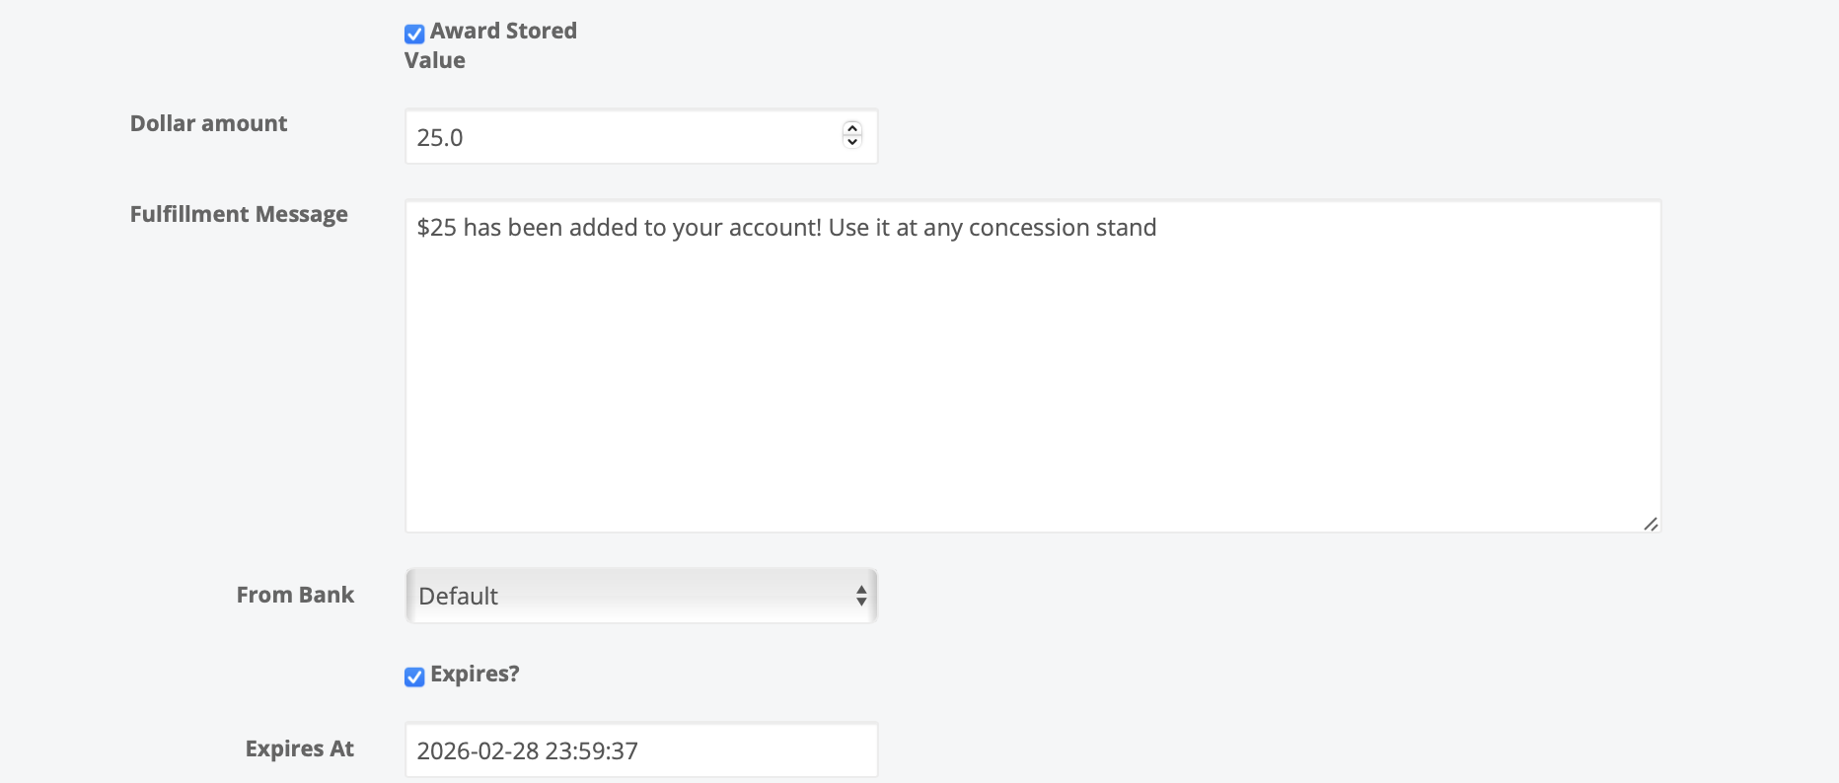Decrease dollar amount with down stepper arrow
1839x783 pixels.
click(x=852, y=143)
